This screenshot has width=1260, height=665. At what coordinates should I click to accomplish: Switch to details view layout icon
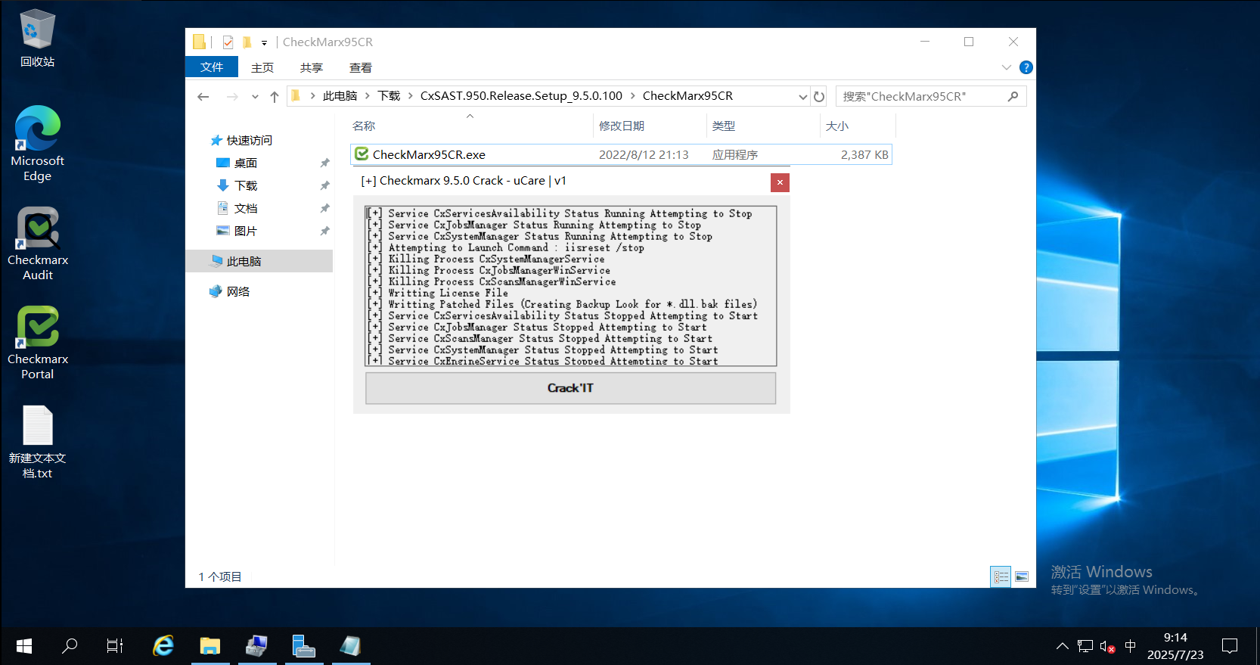click(x=1001, y=576)
